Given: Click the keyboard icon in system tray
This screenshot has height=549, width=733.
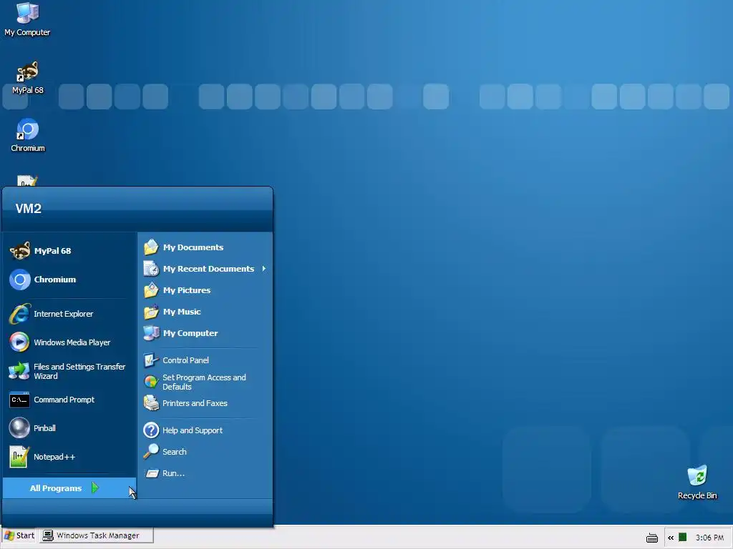Looking at the screenshot, I should [652, 538].
